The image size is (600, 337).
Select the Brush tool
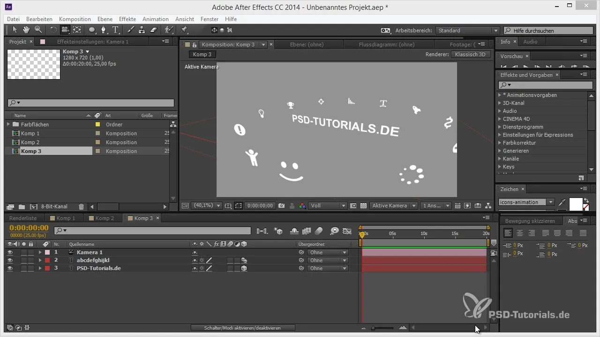pyautogui.click(x=131, y=30)
